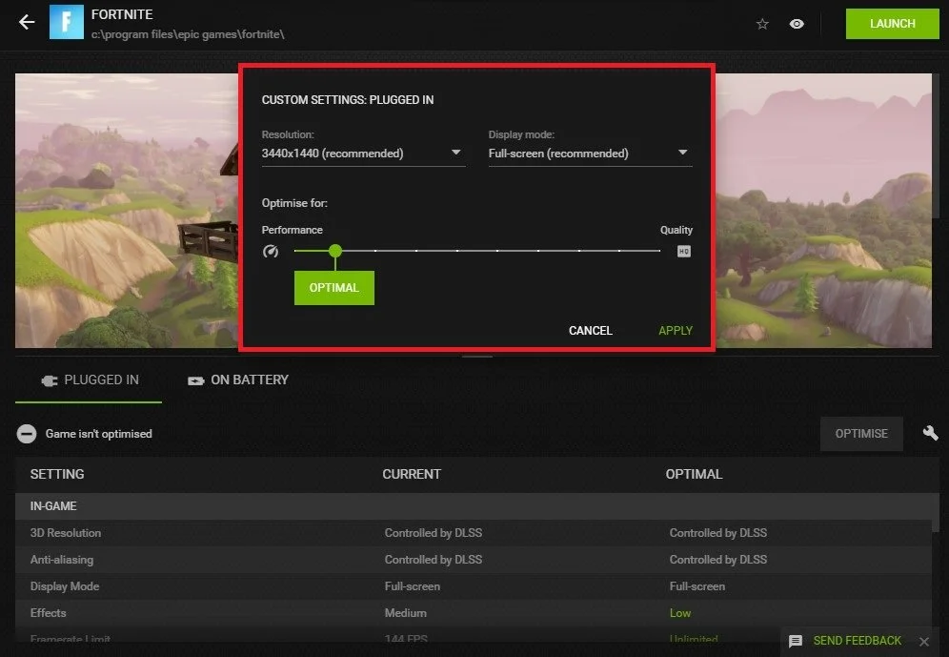Click the HQ quality icon
Image resolution: width=949 pixels, height=657 pixels.
pyautogui.click(x=682, y=250)
